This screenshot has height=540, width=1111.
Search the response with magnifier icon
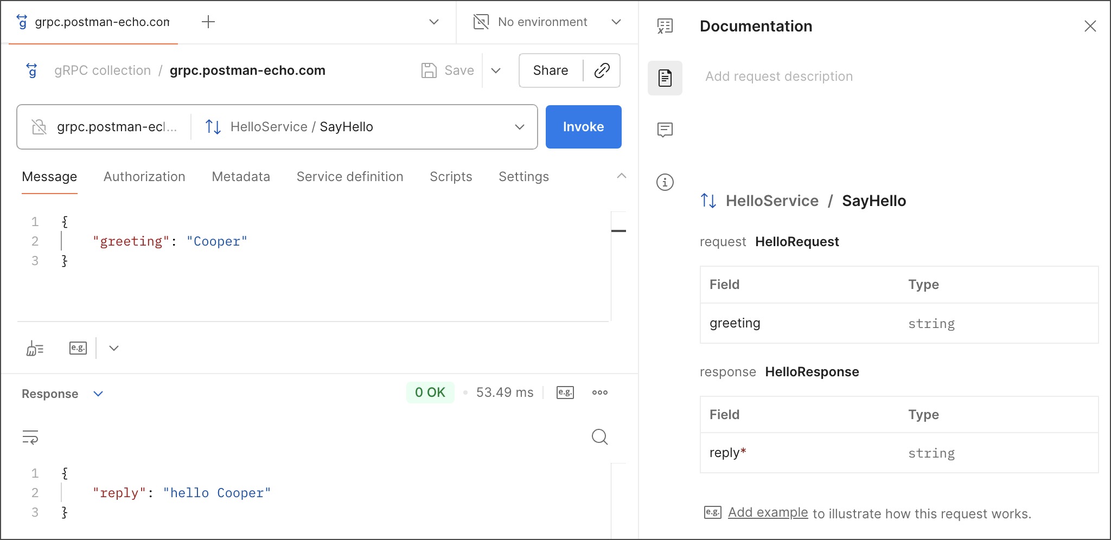click(x=599, y=437)
